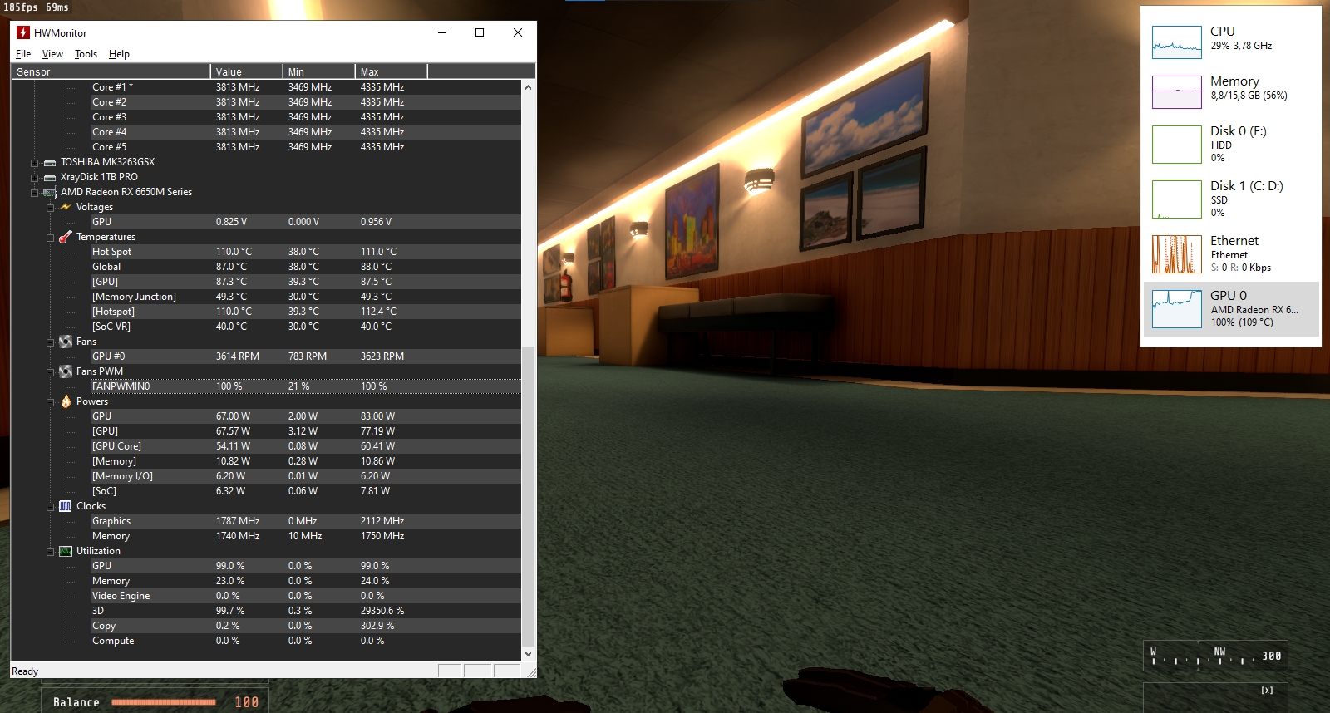
Task: Collapse the Temperatures section
Action: click(x=51, y=238)
